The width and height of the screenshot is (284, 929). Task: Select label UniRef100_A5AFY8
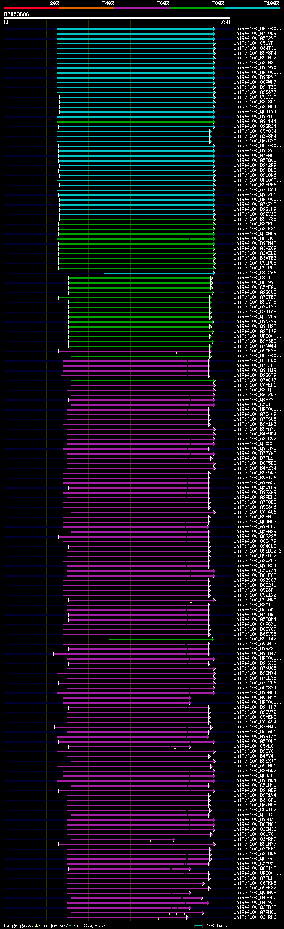[x=255, y=351]
